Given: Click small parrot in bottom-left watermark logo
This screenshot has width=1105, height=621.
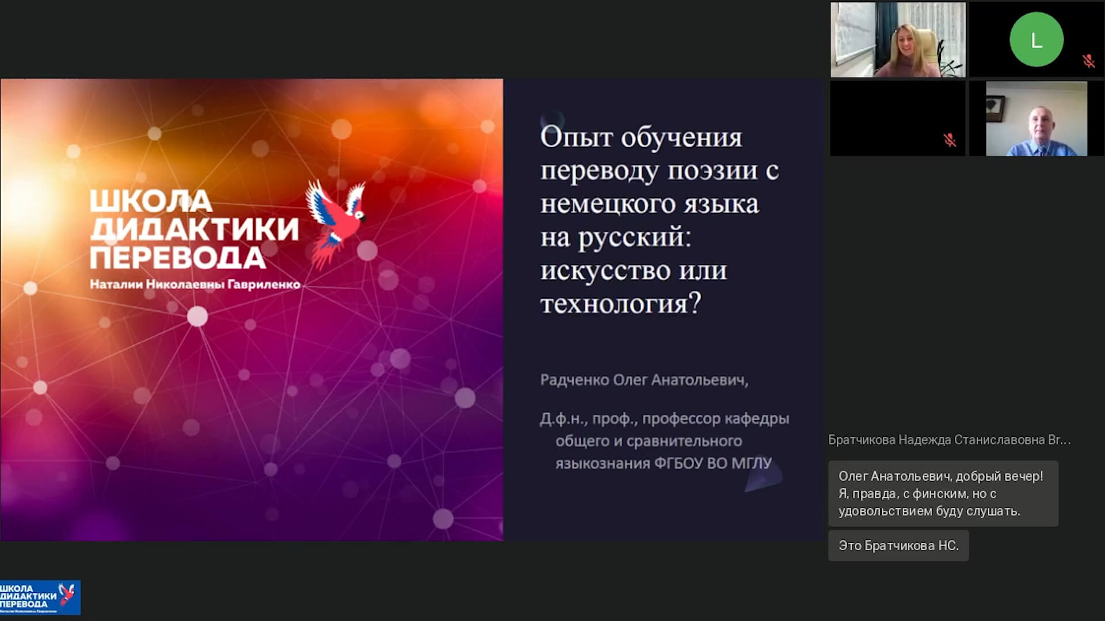Looking at the screenshot, I should (68, 594).
